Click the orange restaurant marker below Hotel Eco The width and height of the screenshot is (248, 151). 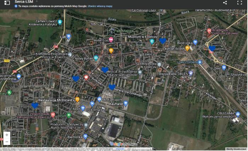(111, 51)
